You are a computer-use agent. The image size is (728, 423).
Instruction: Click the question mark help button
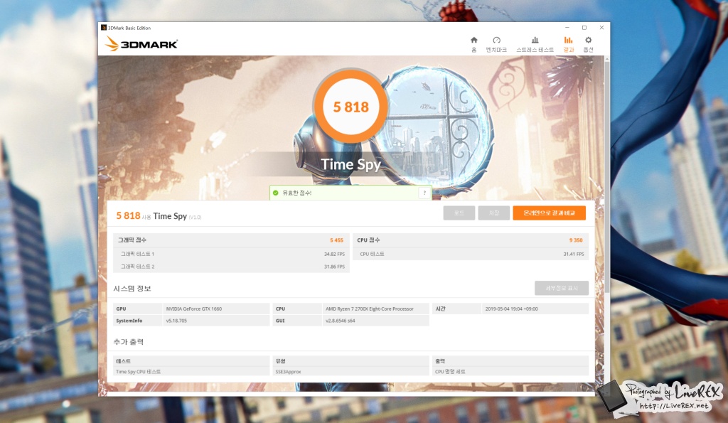[424, 193]
